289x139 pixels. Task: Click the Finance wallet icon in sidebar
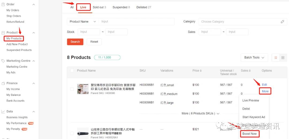click(3, 83)
